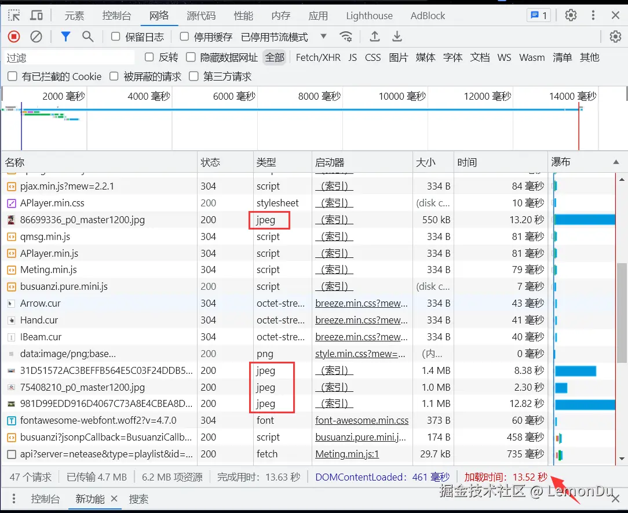Open the 控制台 console tab
Screen dimensions: 628x513
[x=116, y=16]
